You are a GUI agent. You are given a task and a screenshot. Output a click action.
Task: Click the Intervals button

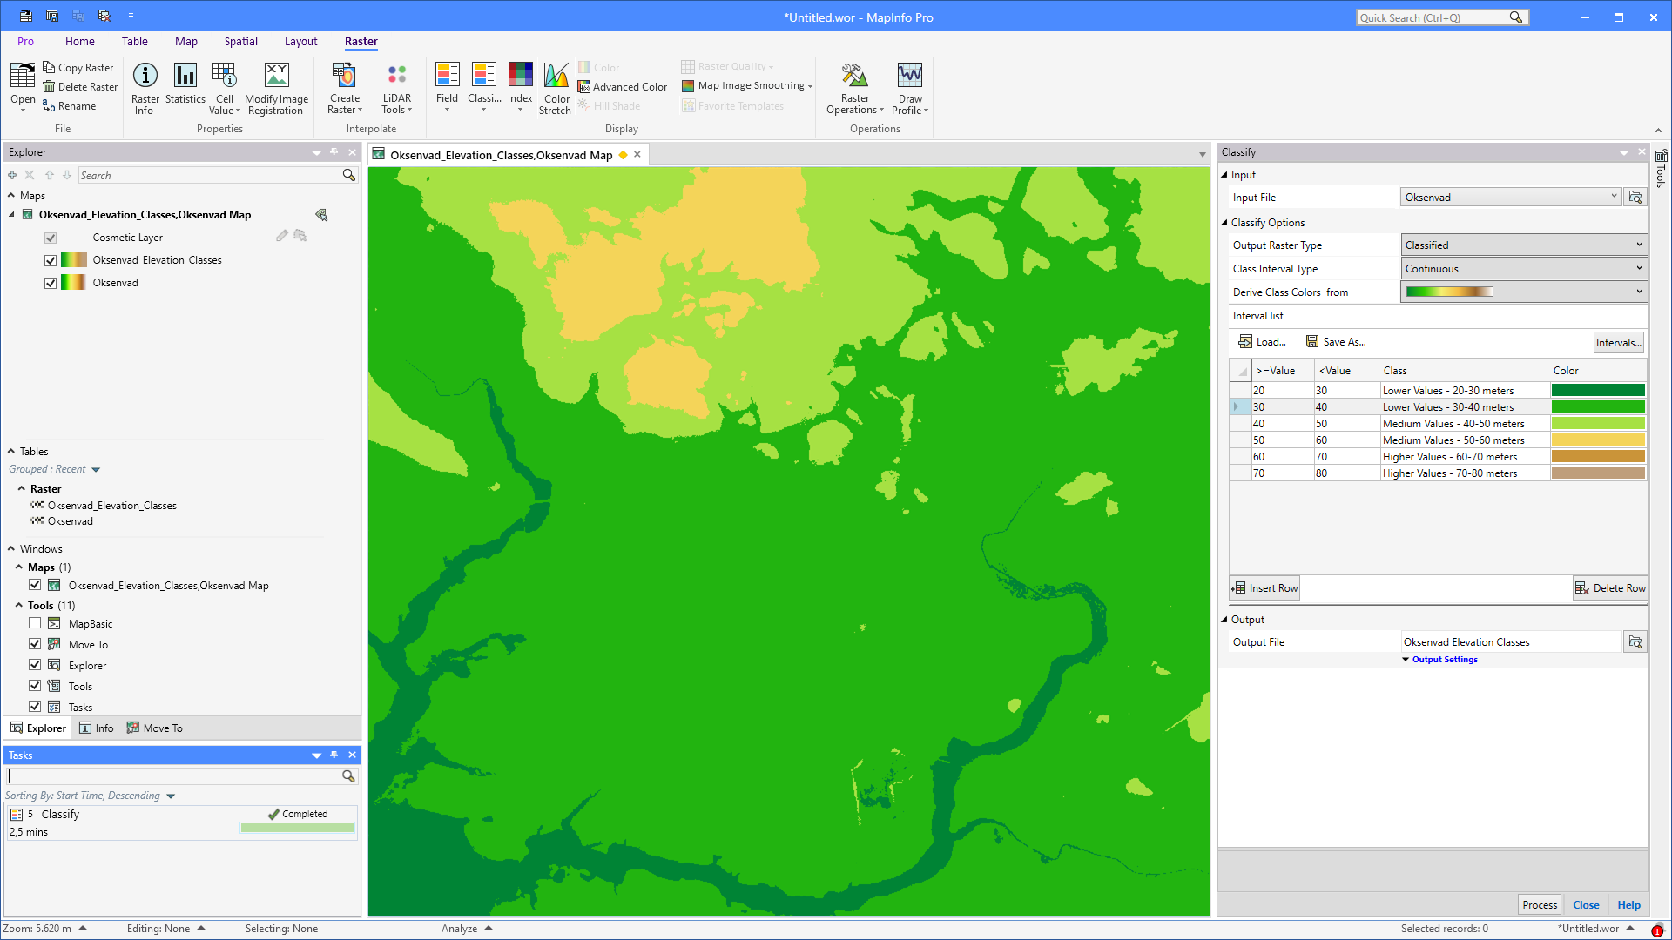[x=1618, y=342]
